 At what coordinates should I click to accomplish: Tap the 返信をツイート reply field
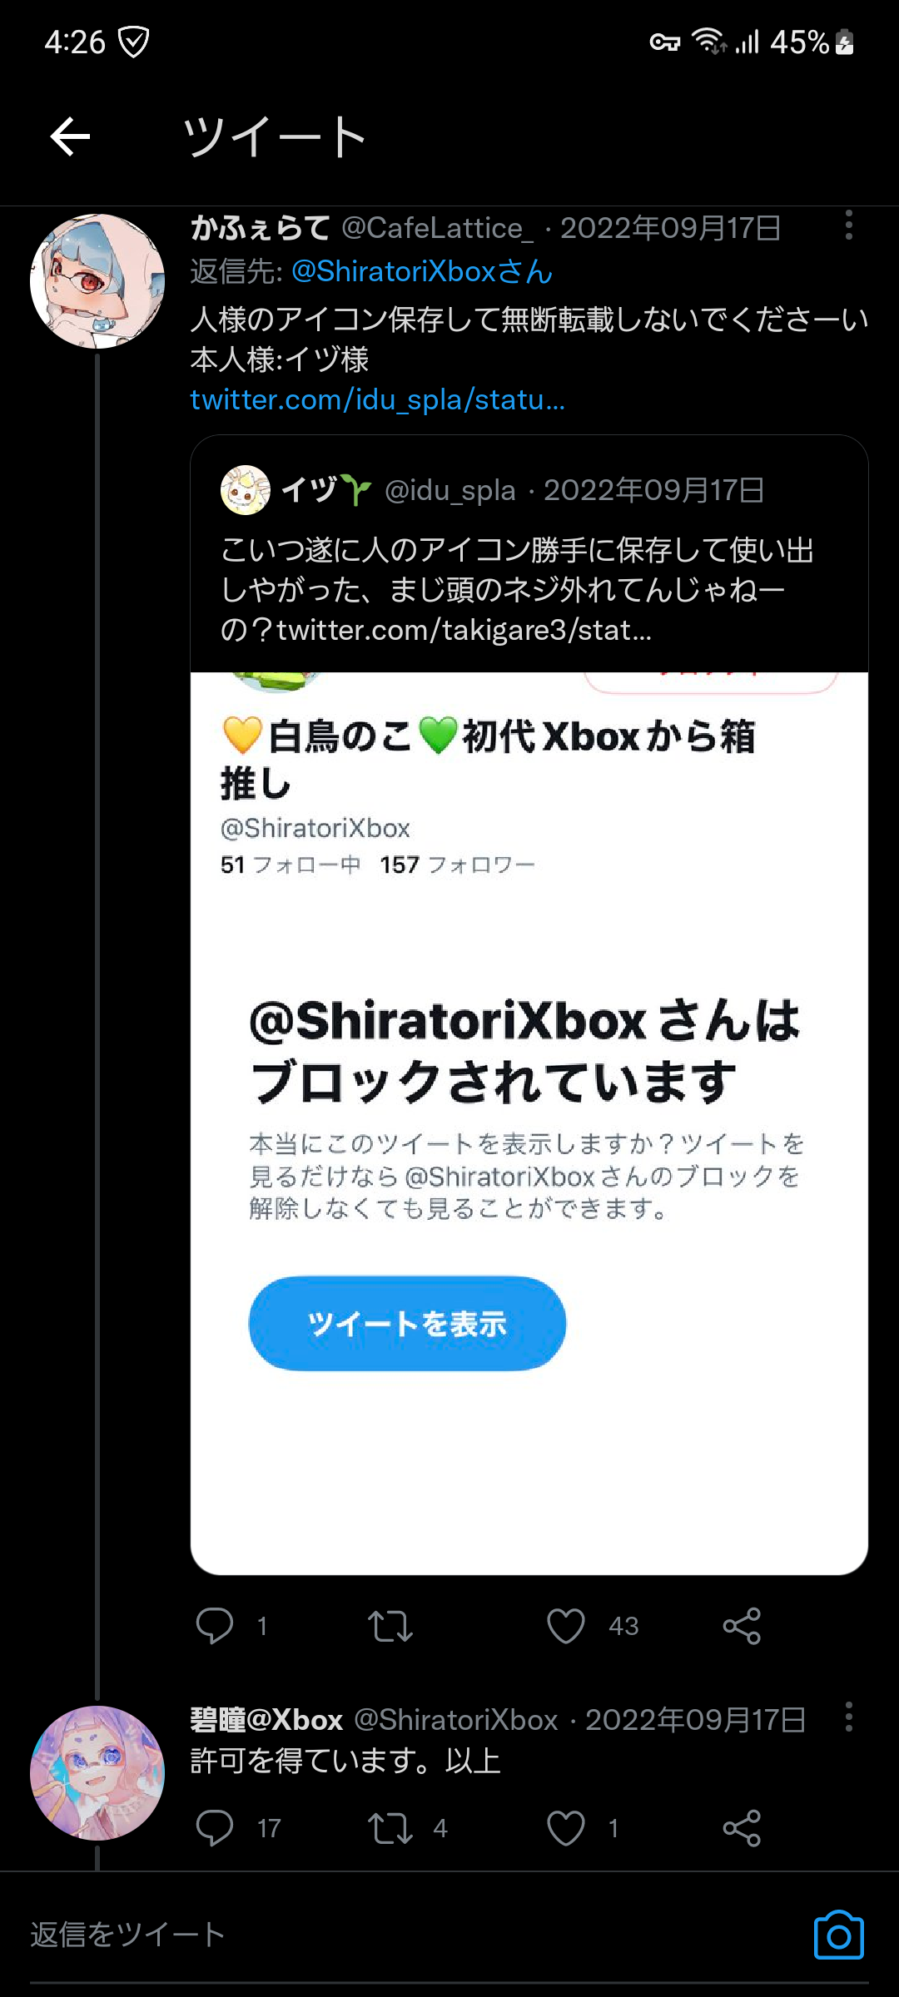(416, 1935)
